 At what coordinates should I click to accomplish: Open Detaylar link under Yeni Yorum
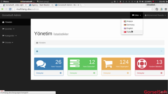[40, 73]
